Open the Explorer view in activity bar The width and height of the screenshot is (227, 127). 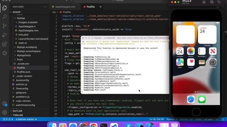point(5,8)
